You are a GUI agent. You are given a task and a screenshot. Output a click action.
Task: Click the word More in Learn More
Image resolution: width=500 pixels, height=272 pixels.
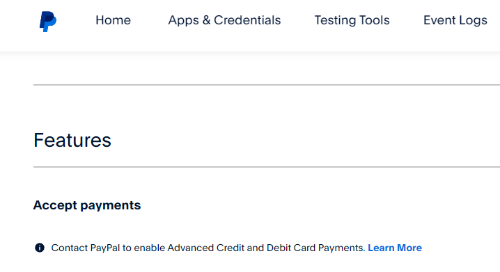[409, 248]
